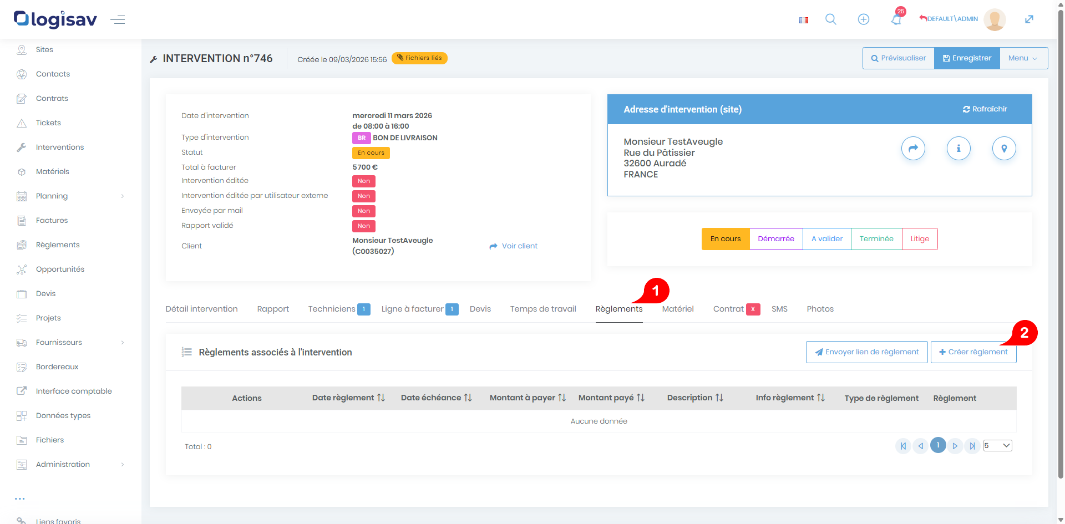Click the Créer règlement button

pyautogui.click(x=973, y=352)
